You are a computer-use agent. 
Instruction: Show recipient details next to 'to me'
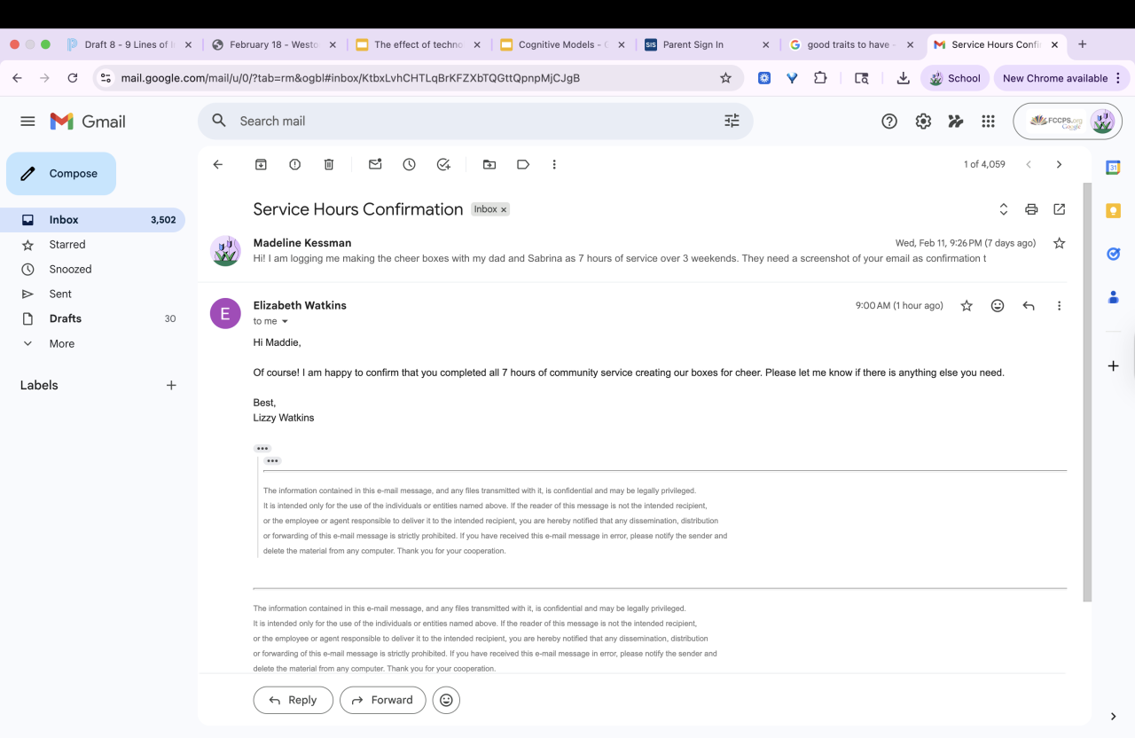(x=285, y=322)
